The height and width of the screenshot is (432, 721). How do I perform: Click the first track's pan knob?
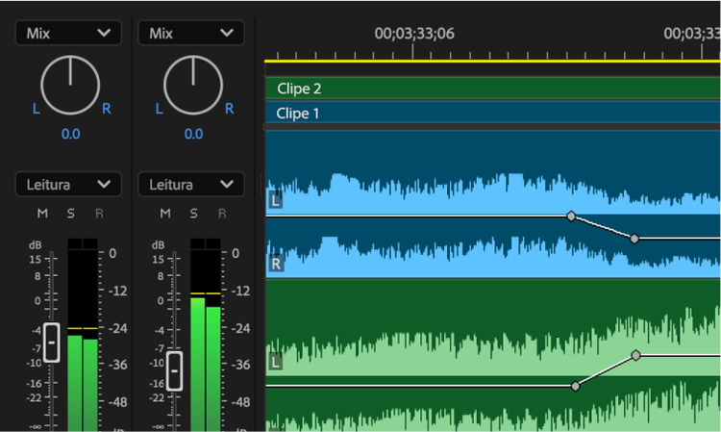71,84
